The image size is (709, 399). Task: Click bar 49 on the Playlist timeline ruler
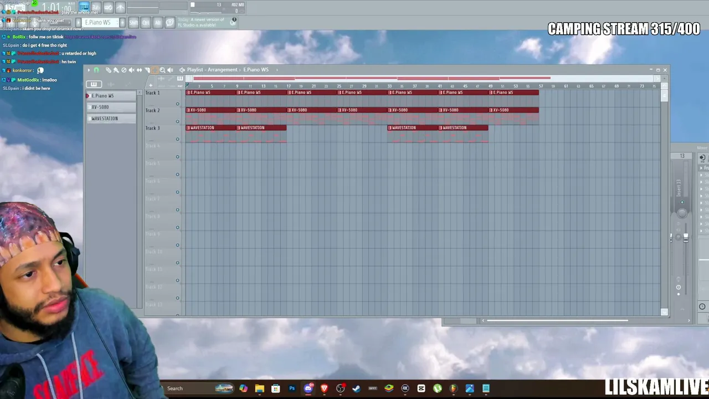(491, 86)
